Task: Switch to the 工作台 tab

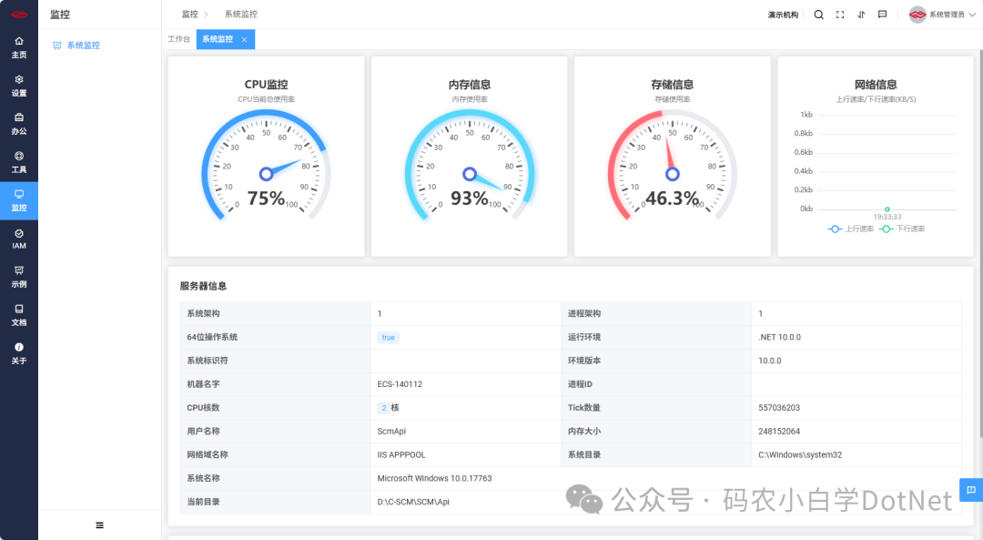Action: (x=178, y=39)
